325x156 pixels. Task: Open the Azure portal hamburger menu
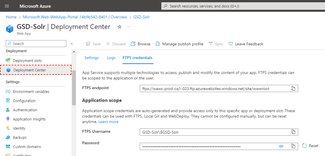pos(7,6)
